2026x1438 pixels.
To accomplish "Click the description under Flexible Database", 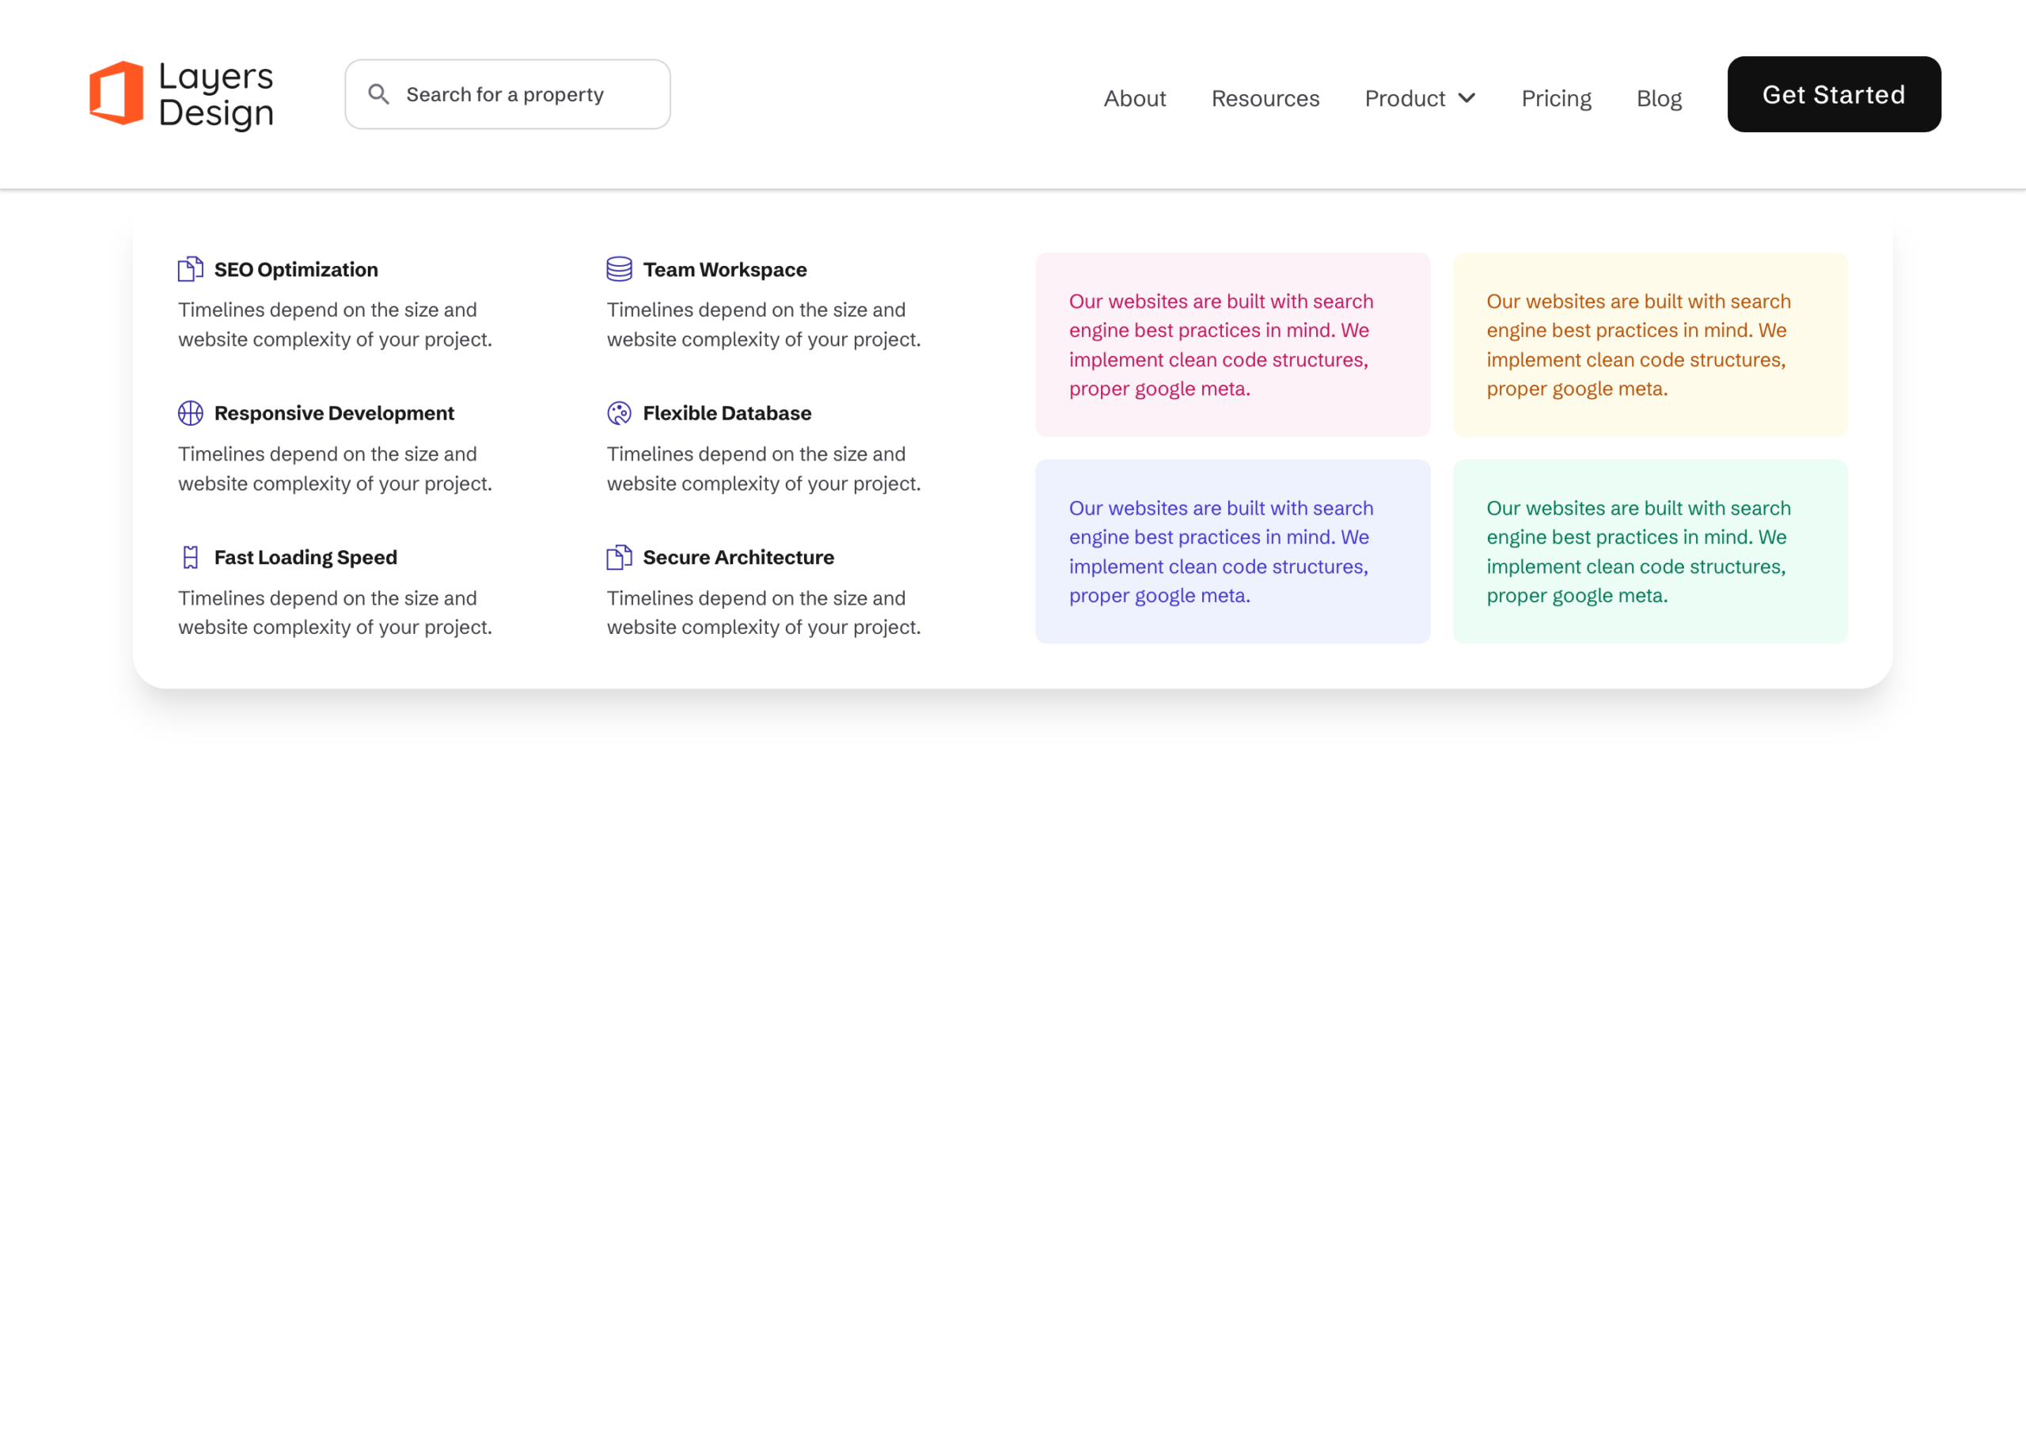I will [763, 469].
